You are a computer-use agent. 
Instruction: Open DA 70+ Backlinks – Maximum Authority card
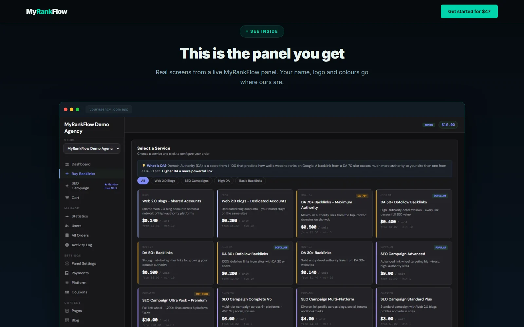(334, 214)
